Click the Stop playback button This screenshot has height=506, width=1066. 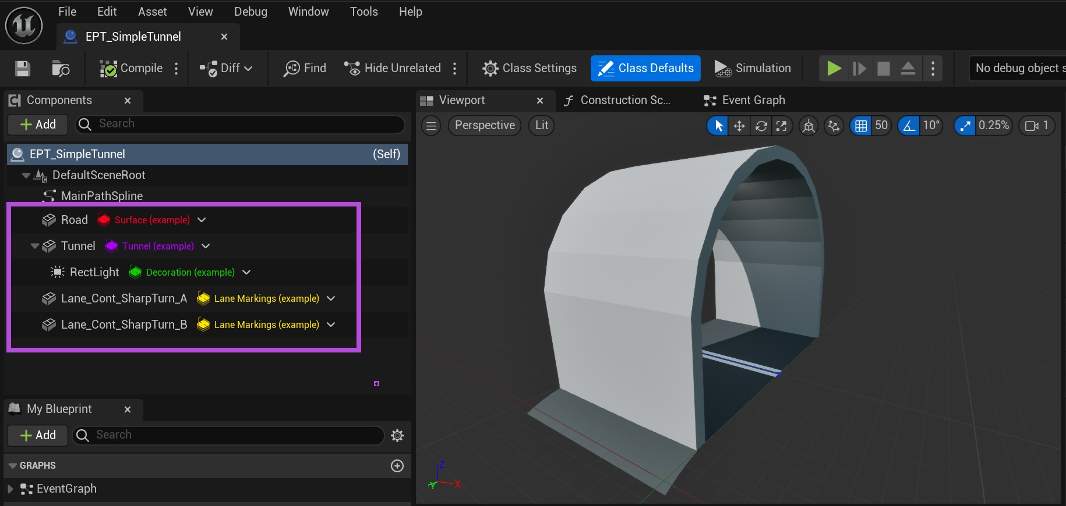pos(884,68)
